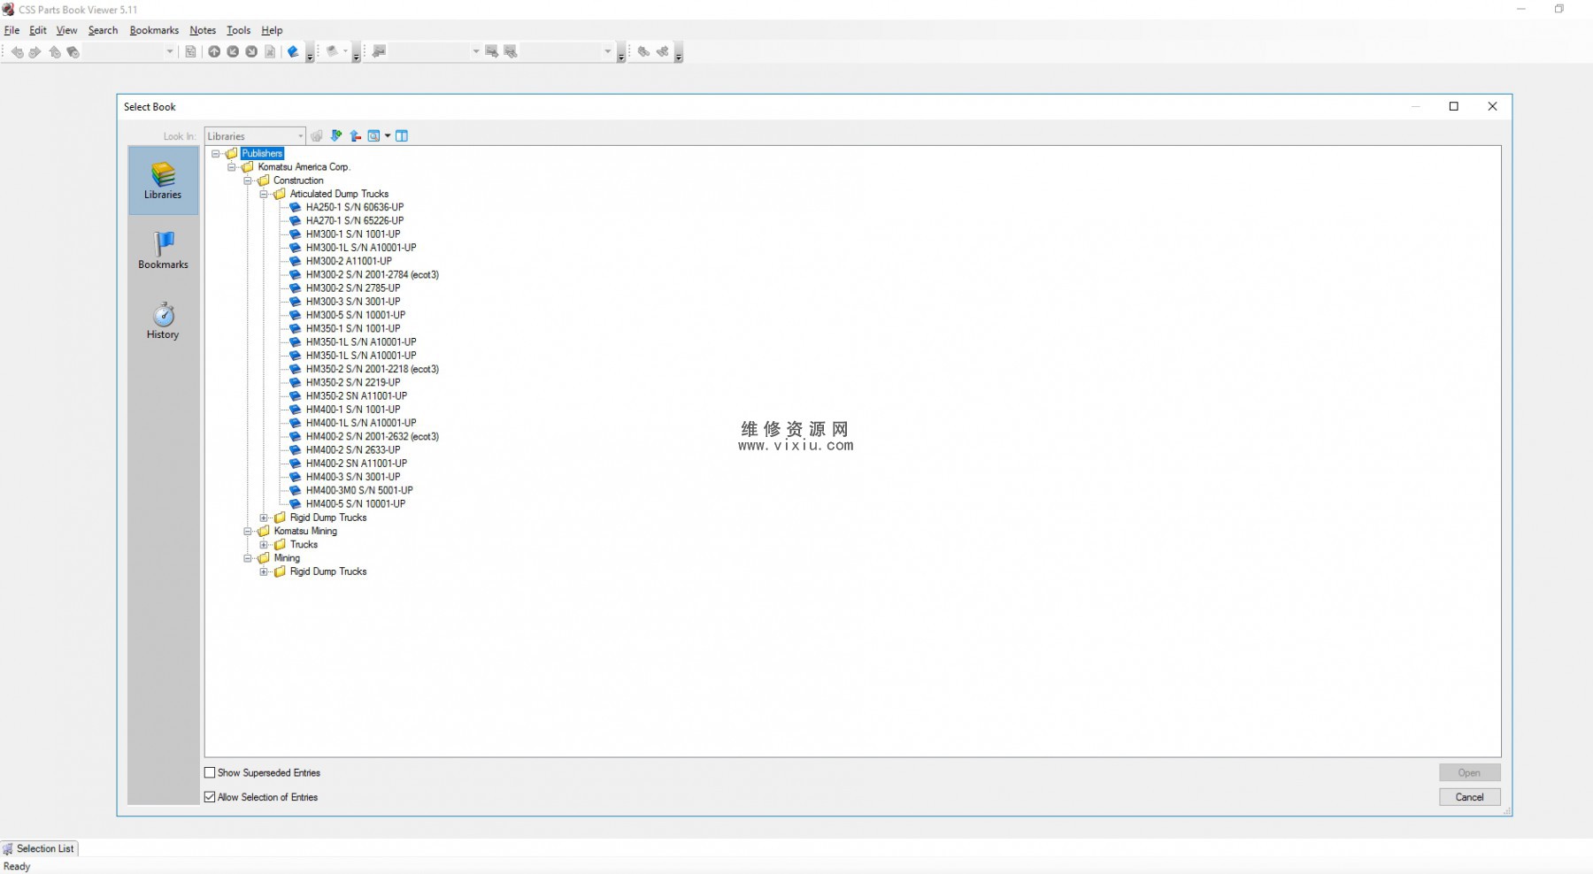Select book HA270-1 S/N 65226-UP
Viewport: 1593px width, 874px height.
coord(355,220)
